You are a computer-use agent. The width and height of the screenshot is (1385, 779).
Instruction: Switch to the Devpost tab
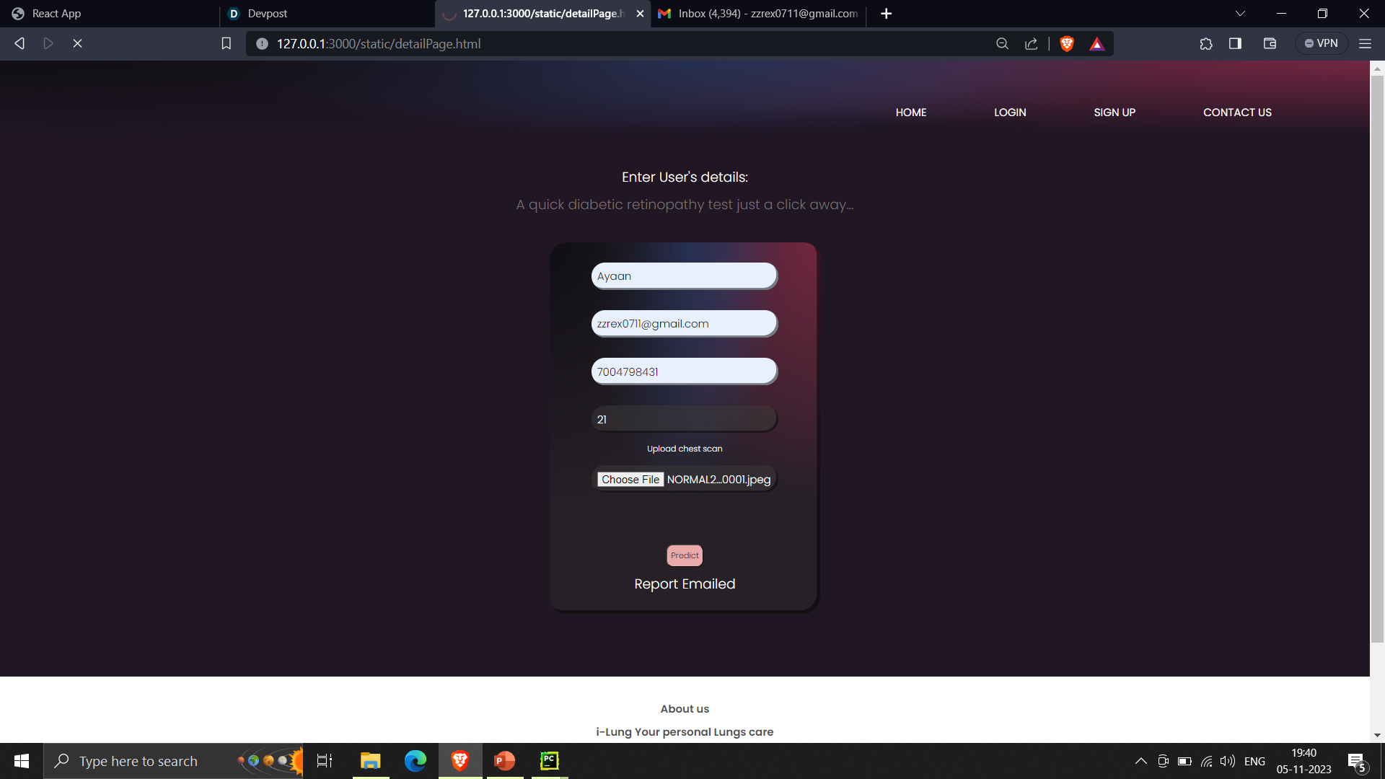pyautogui.click(x=267, y=14)
